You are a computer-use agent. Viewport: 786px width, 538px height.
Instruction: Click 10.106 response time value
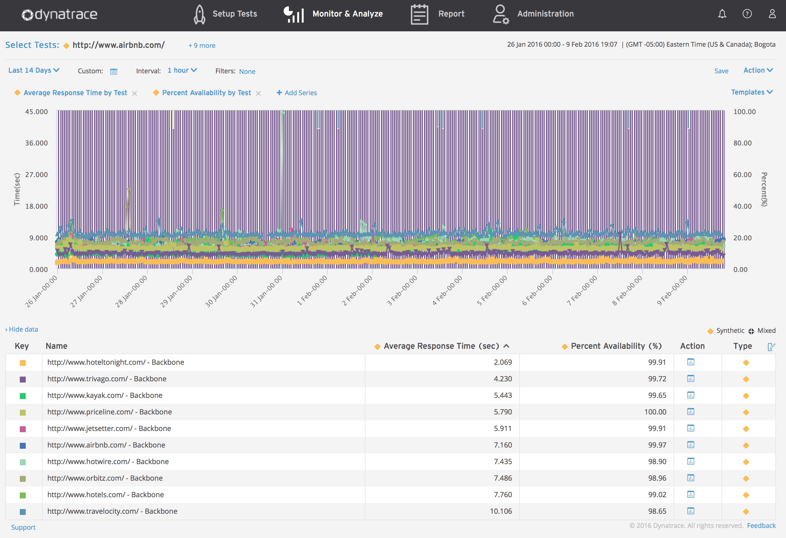[501, 511]
